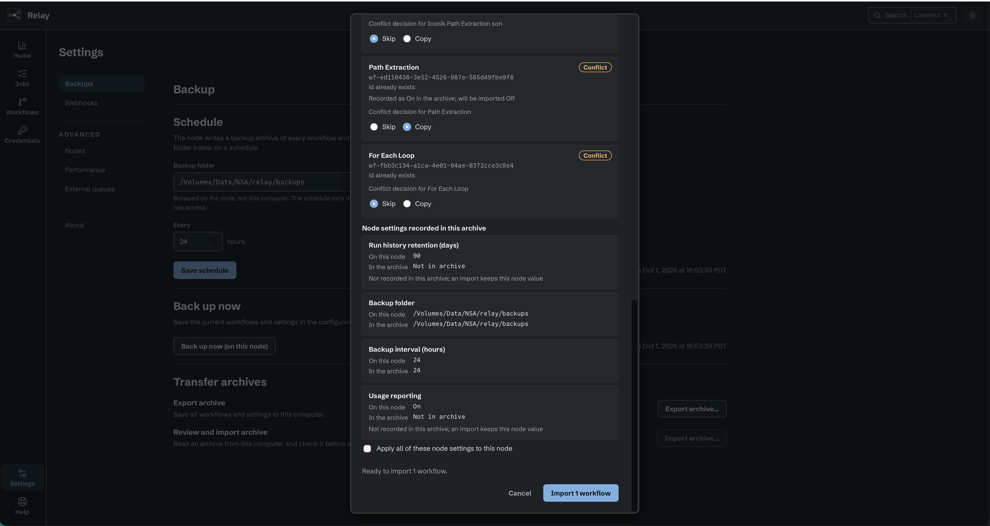Click id wf-ed110436-3e52-4526-987e-585d49fbe9f8
The image size is (990, 526).
tap(441, 77)
